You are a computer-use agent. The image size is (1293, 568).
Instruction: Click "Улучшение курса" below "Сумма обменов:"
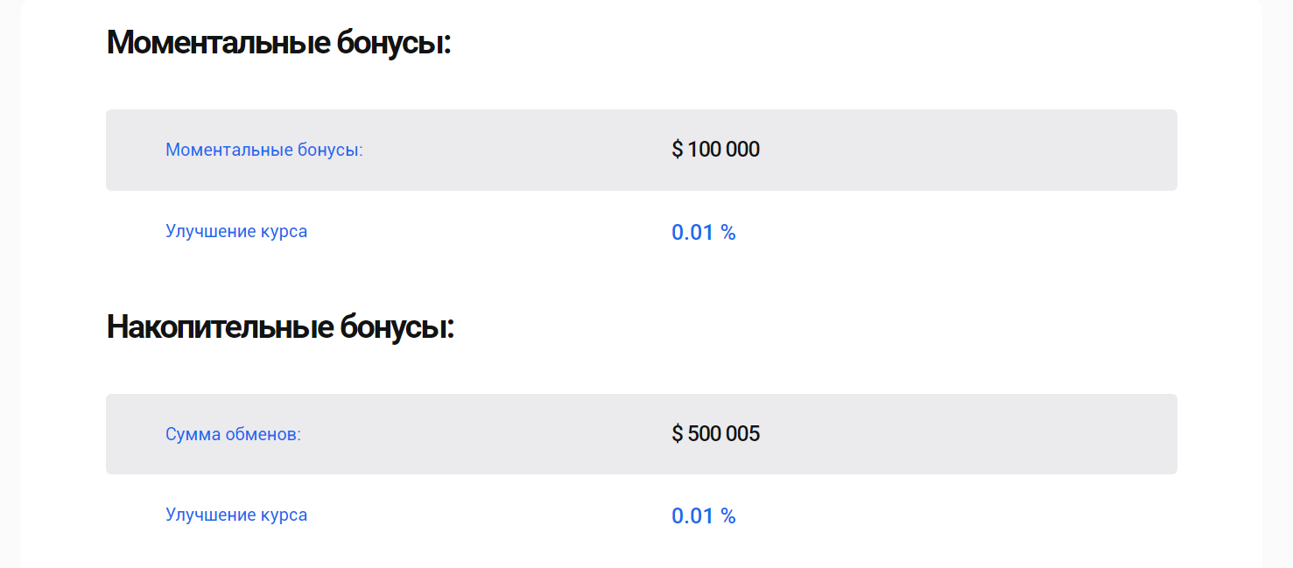click(236, 515)
